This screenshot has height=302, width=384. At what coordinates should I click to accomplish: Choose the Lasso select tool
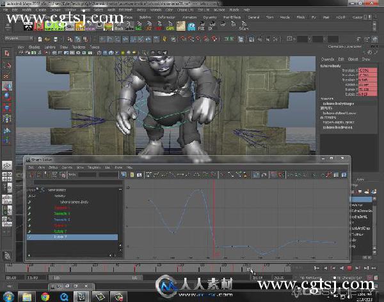pos(7,64)
